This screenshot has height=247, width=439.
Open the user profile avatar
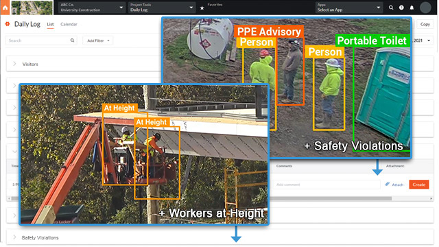(425, 8)
